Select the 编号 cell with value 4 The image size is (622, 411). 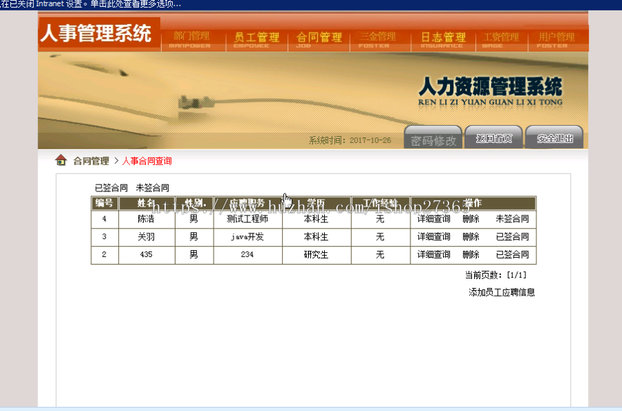(x=104, y=219)
